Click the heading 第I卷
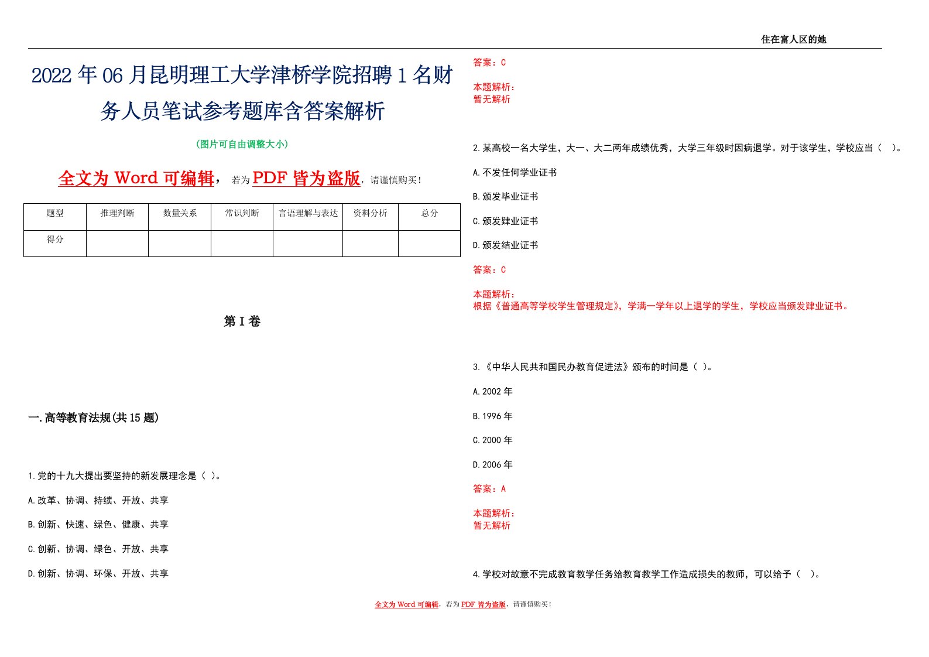The image size is (929, 657). pyautogui.click(x=242, y=321)
